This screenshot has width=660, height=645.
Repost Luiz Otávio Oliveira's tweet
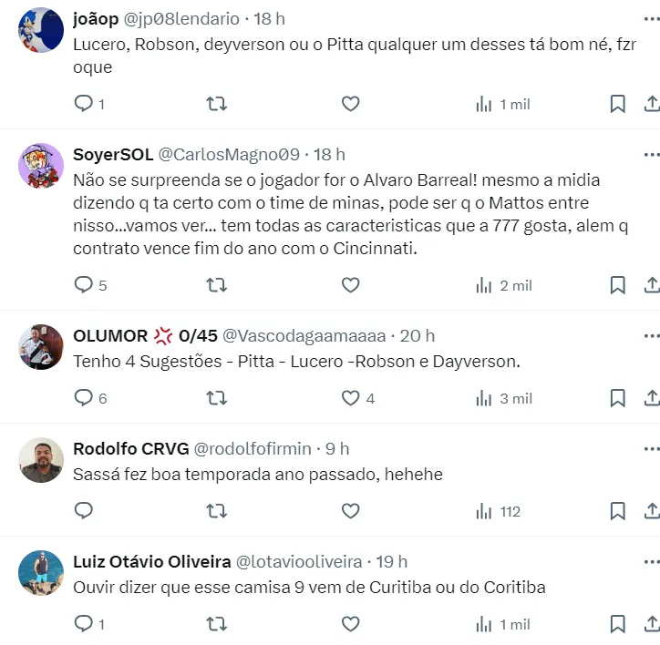tap(217, 624)
